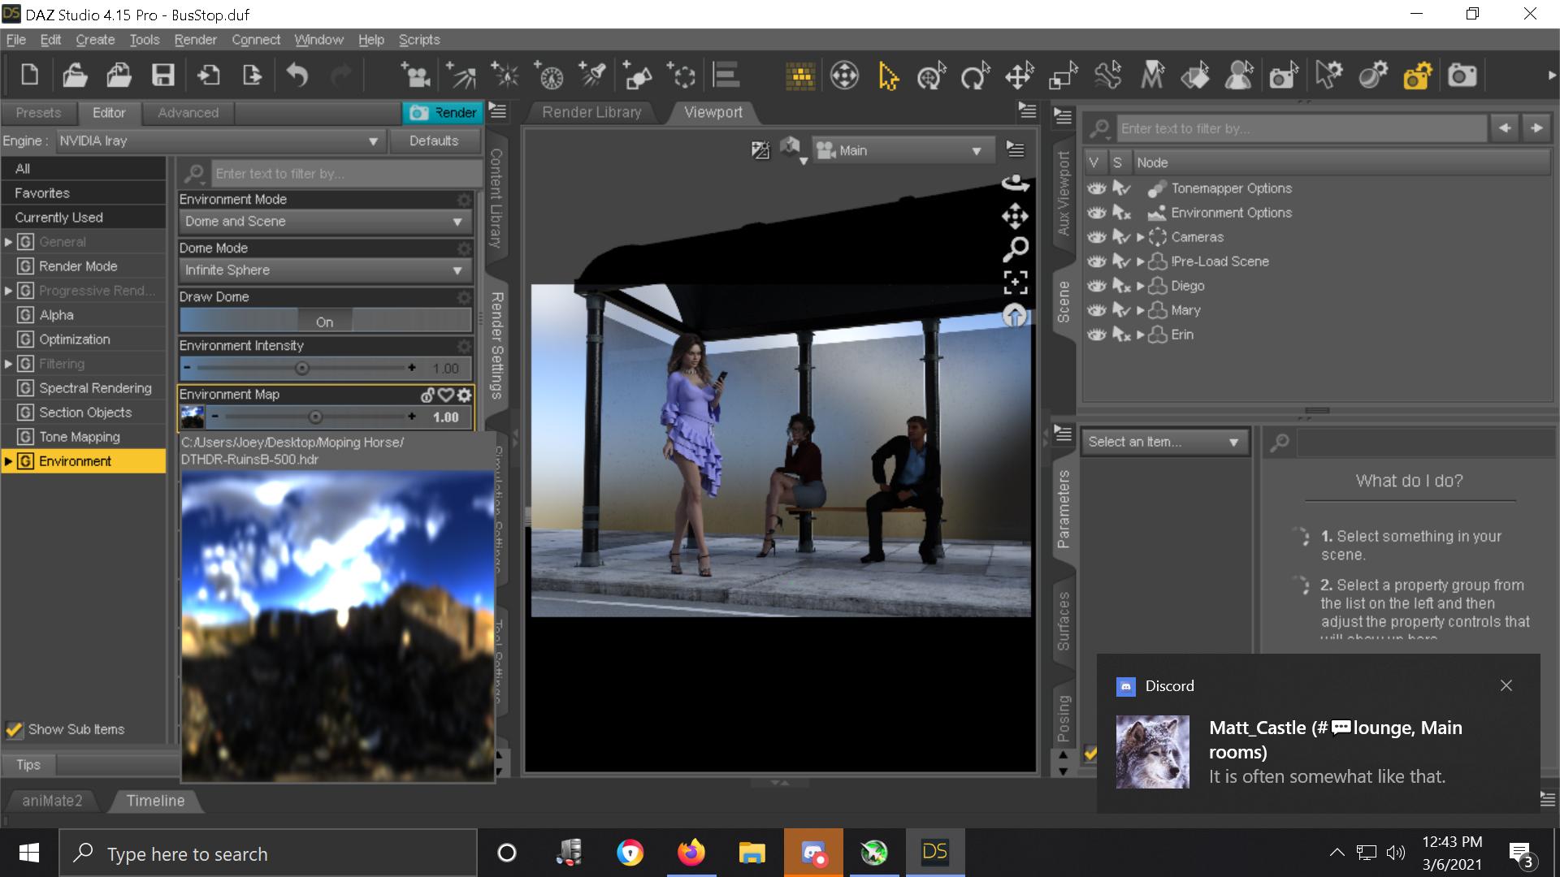Open Firefox from the taskbar
Screen dimensions: 1560x877
(691, 853)
